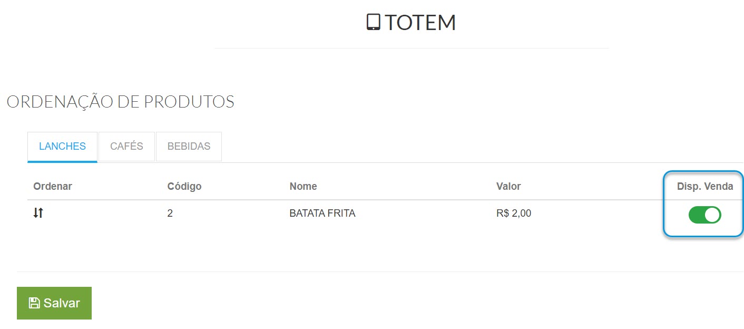Click the ORDENAÇÃO DE PRODUTOS heading
The image size is (744, 329).
click(x=121, y=102)
